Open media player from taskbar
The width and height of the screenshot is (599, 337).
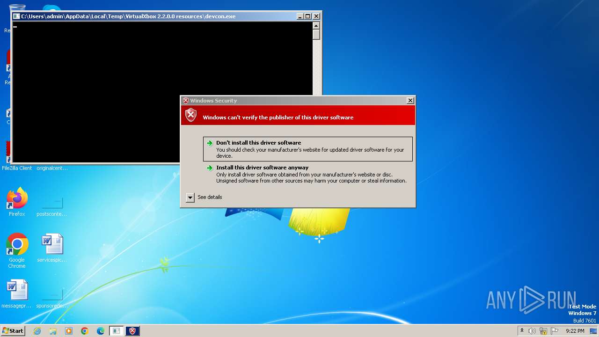pos(69,331)
